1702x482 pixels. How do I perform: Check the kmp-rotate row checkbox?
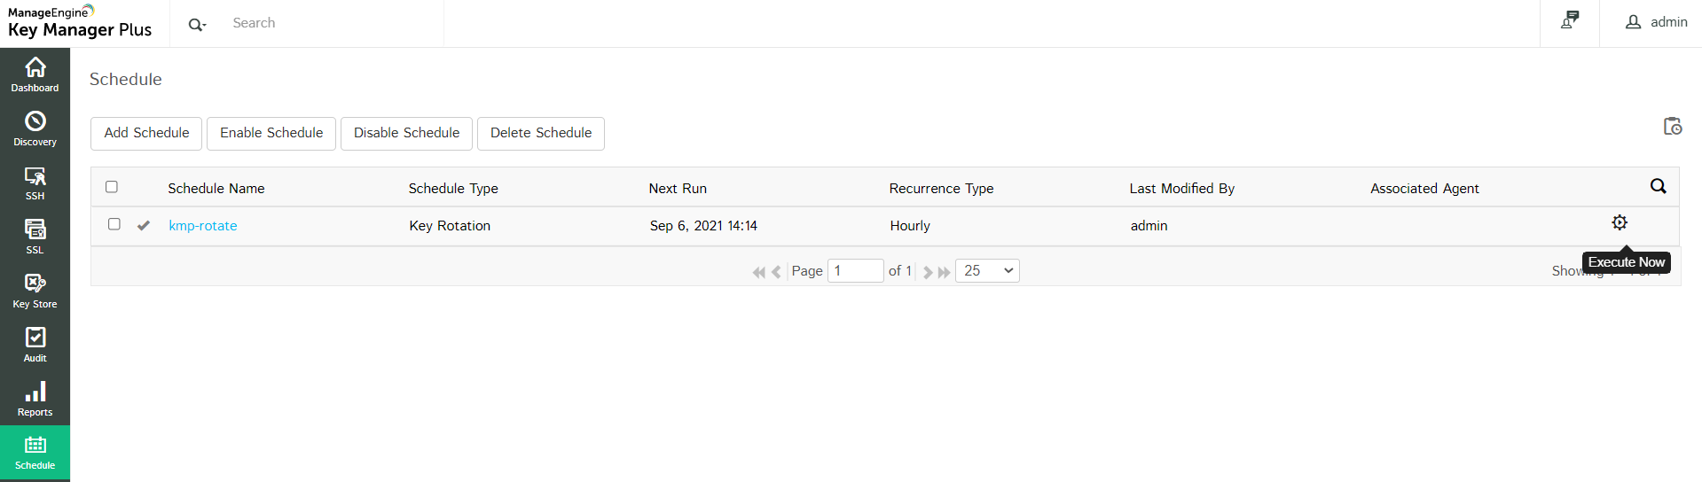[114, 224]
